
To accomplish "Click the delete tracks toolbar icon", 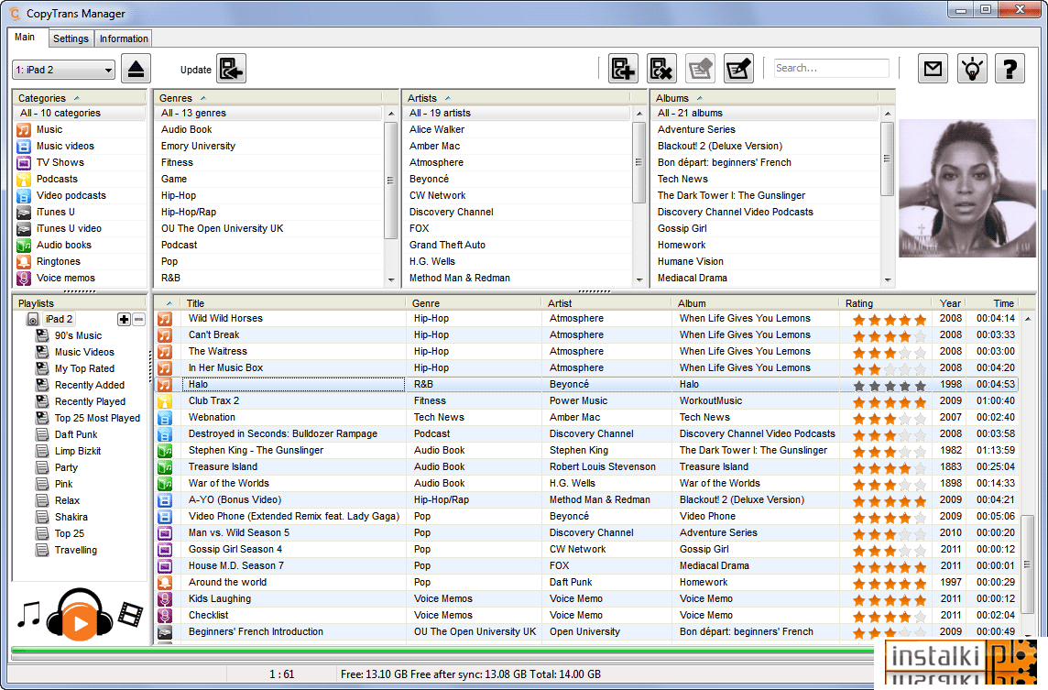I will click(661, 69).
